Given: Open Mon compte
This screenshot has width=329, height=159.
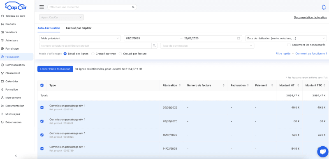Looking at the screenshot, I should (x=13, y=98).
